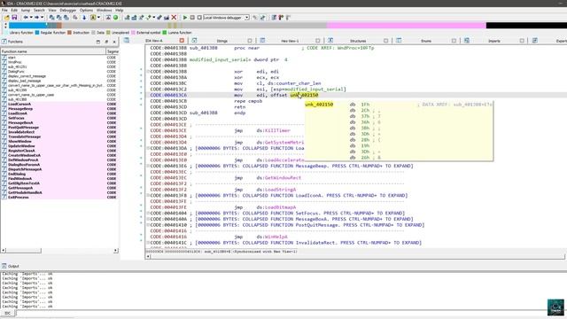Click the Regular function legend color swatch
Screen dimensions: 567x319
tap(37, 33)
